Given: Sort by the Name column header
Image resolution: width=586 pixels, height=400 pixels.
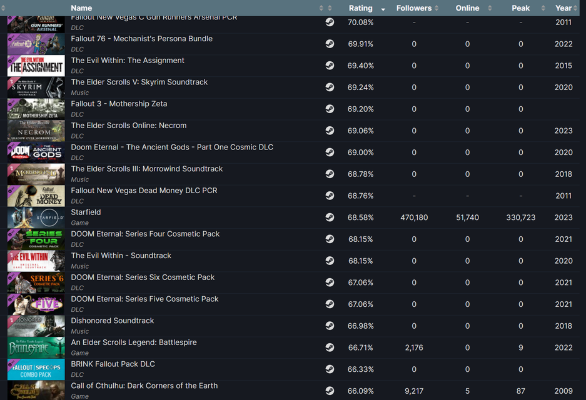Looking at the screenshot, I should coord(81,8).
